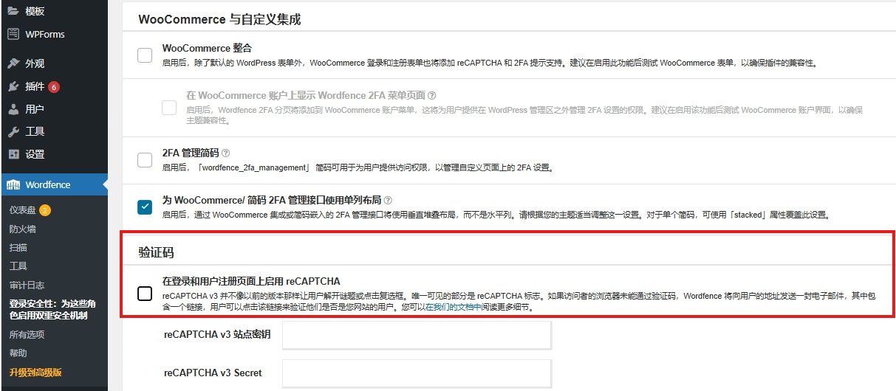Open 登录安全性 submenu link
This screenshot has width=896, height=391.
(54, 309)
